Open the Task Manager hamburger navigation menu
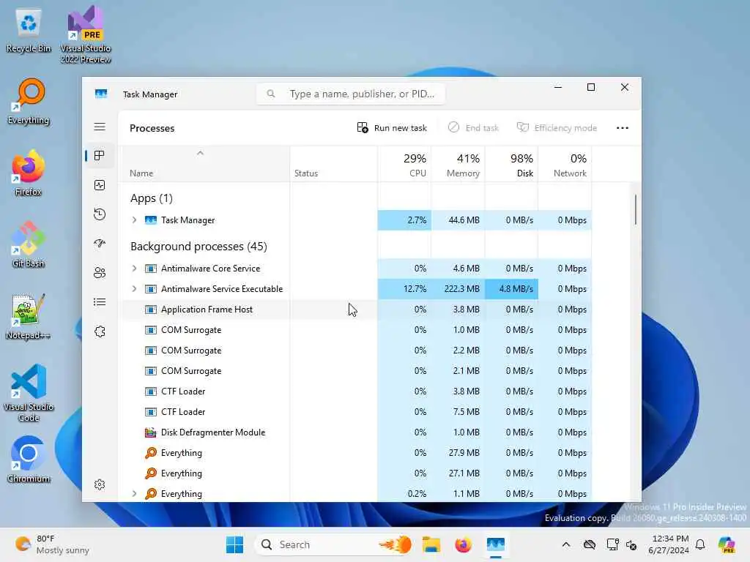 tap(100, 127)
